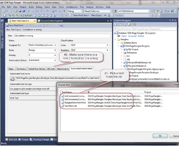Open the Architecture menu
This screenshot has width=179, height=146.
[x=72, y=7]
